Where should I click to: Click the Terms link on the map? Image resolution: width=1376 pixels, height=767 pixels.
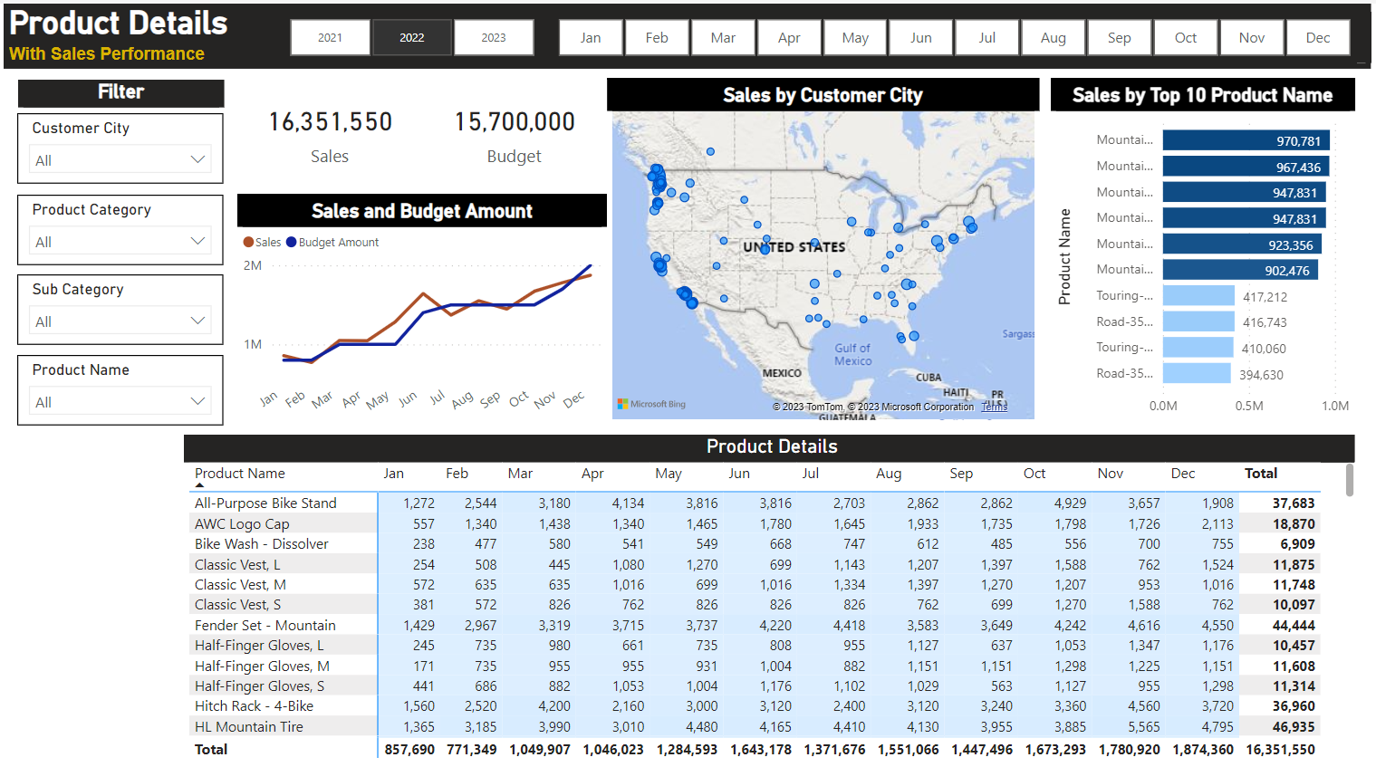pyautogui.click(x=994, y=407)
